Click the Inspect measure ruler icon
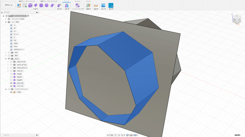Image resolution: width=245 pixels, height=137 pixels. tap(96, 5)
